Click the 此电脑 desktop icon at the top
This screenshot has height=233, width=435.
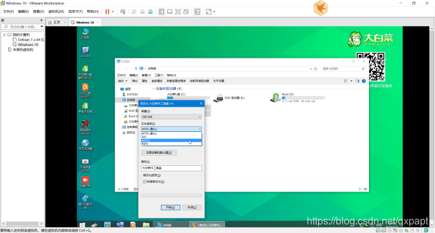point(85,33)
